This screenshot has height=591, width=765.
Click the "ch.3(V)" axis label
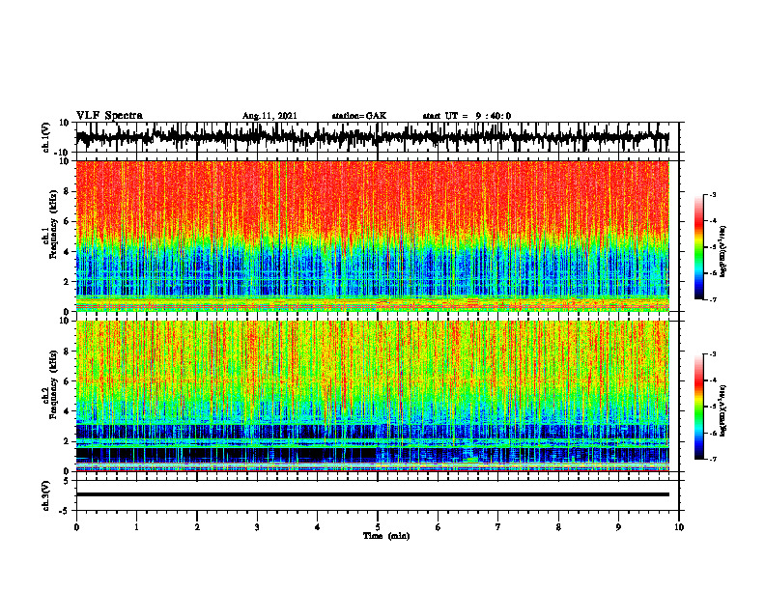(x=46, y=495)
